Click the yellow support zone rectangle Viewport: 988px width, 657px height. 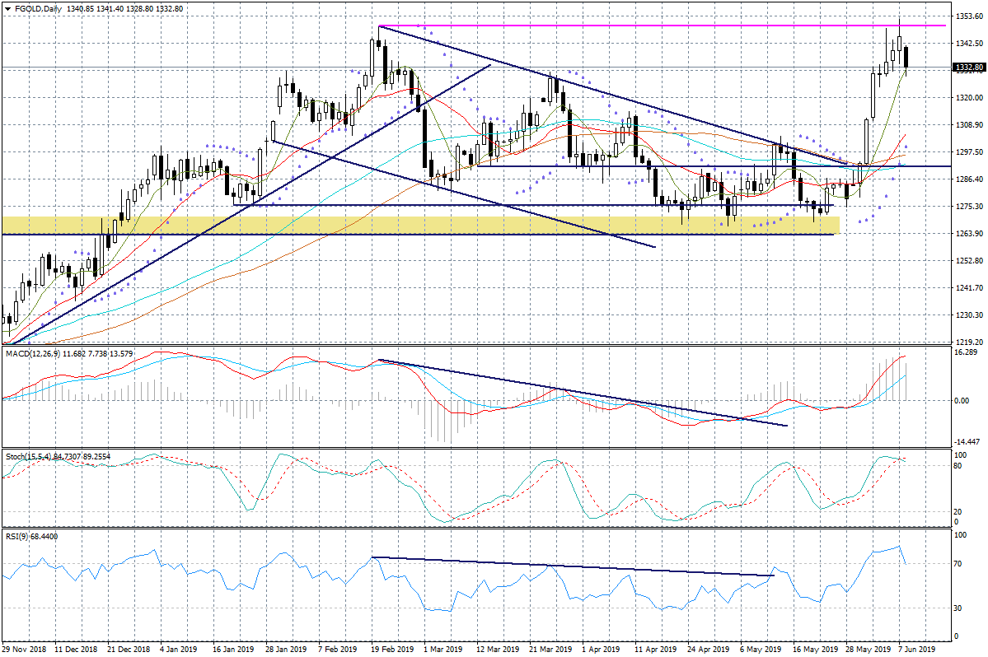(412, 225)
